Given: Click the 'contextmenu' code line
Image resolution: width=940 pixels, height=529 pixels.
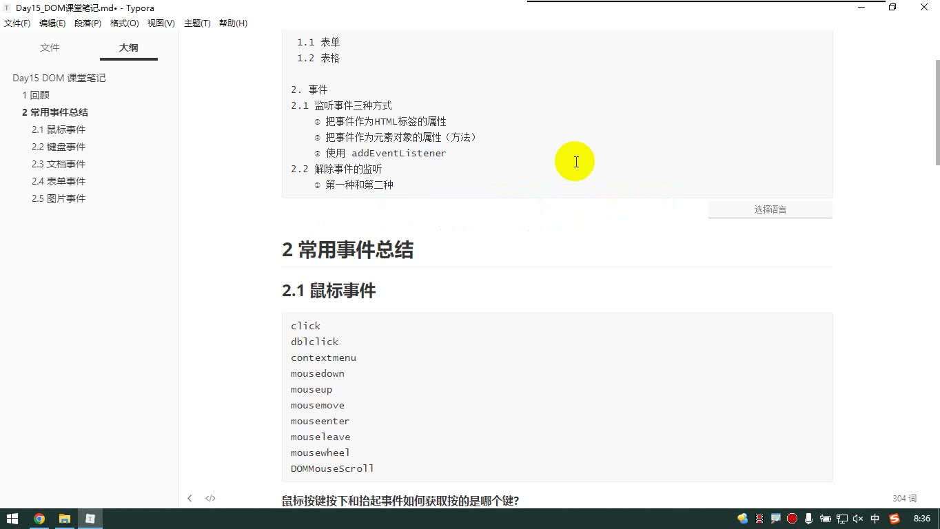Looking at the screenshot, I should (323, 357).
